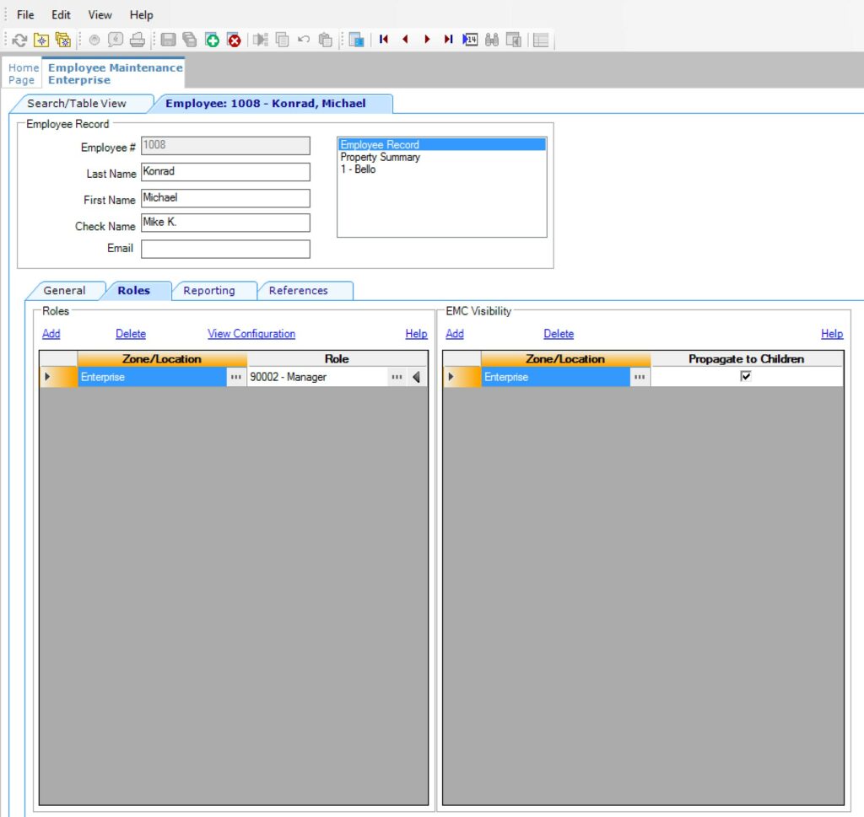Click the Print toolbar icon
Image resolution: width=864 pixels, height=817 pixels.
pos(138,40)
